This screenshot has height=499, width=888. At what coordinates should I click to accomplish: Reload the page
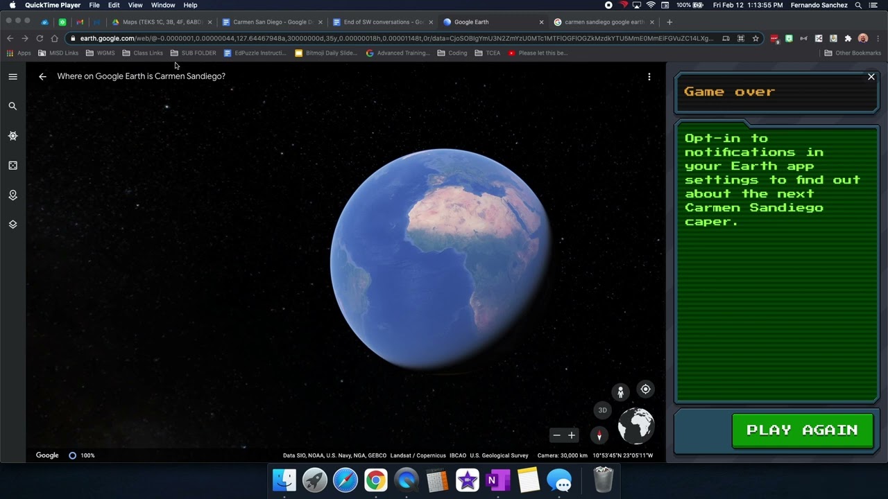(40, 39)
